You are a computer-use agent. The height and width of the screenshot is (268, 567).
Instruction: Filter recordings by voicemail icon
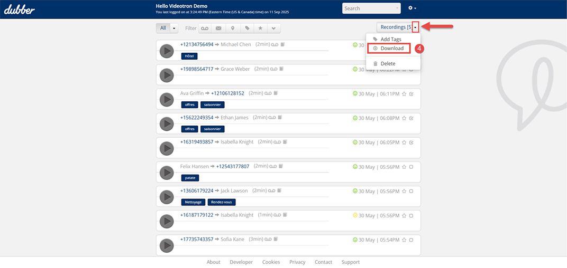(x=204, y=28)
